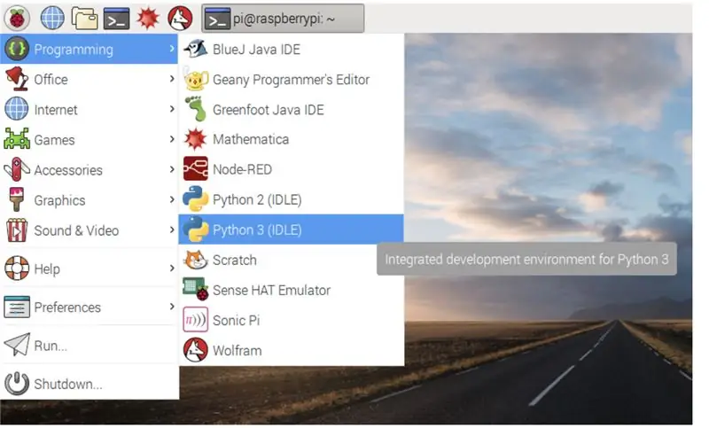The width and height of the screenshot is (709, 428).
Task: Expand the Graphics submenu arrow
Action: pyautogui.click(x=172, y=199)
